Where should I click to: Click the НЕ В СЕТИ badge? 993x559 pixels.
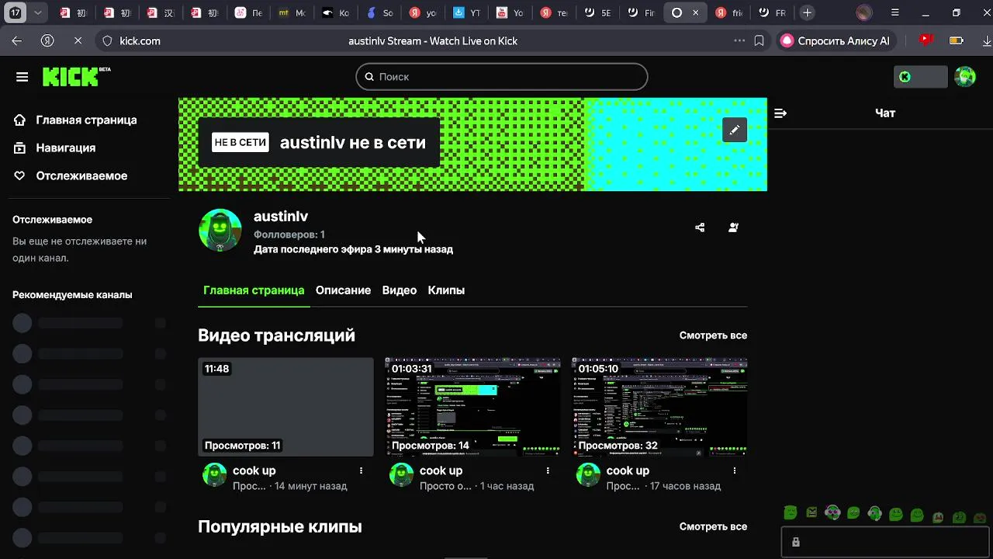pos(240,142)
